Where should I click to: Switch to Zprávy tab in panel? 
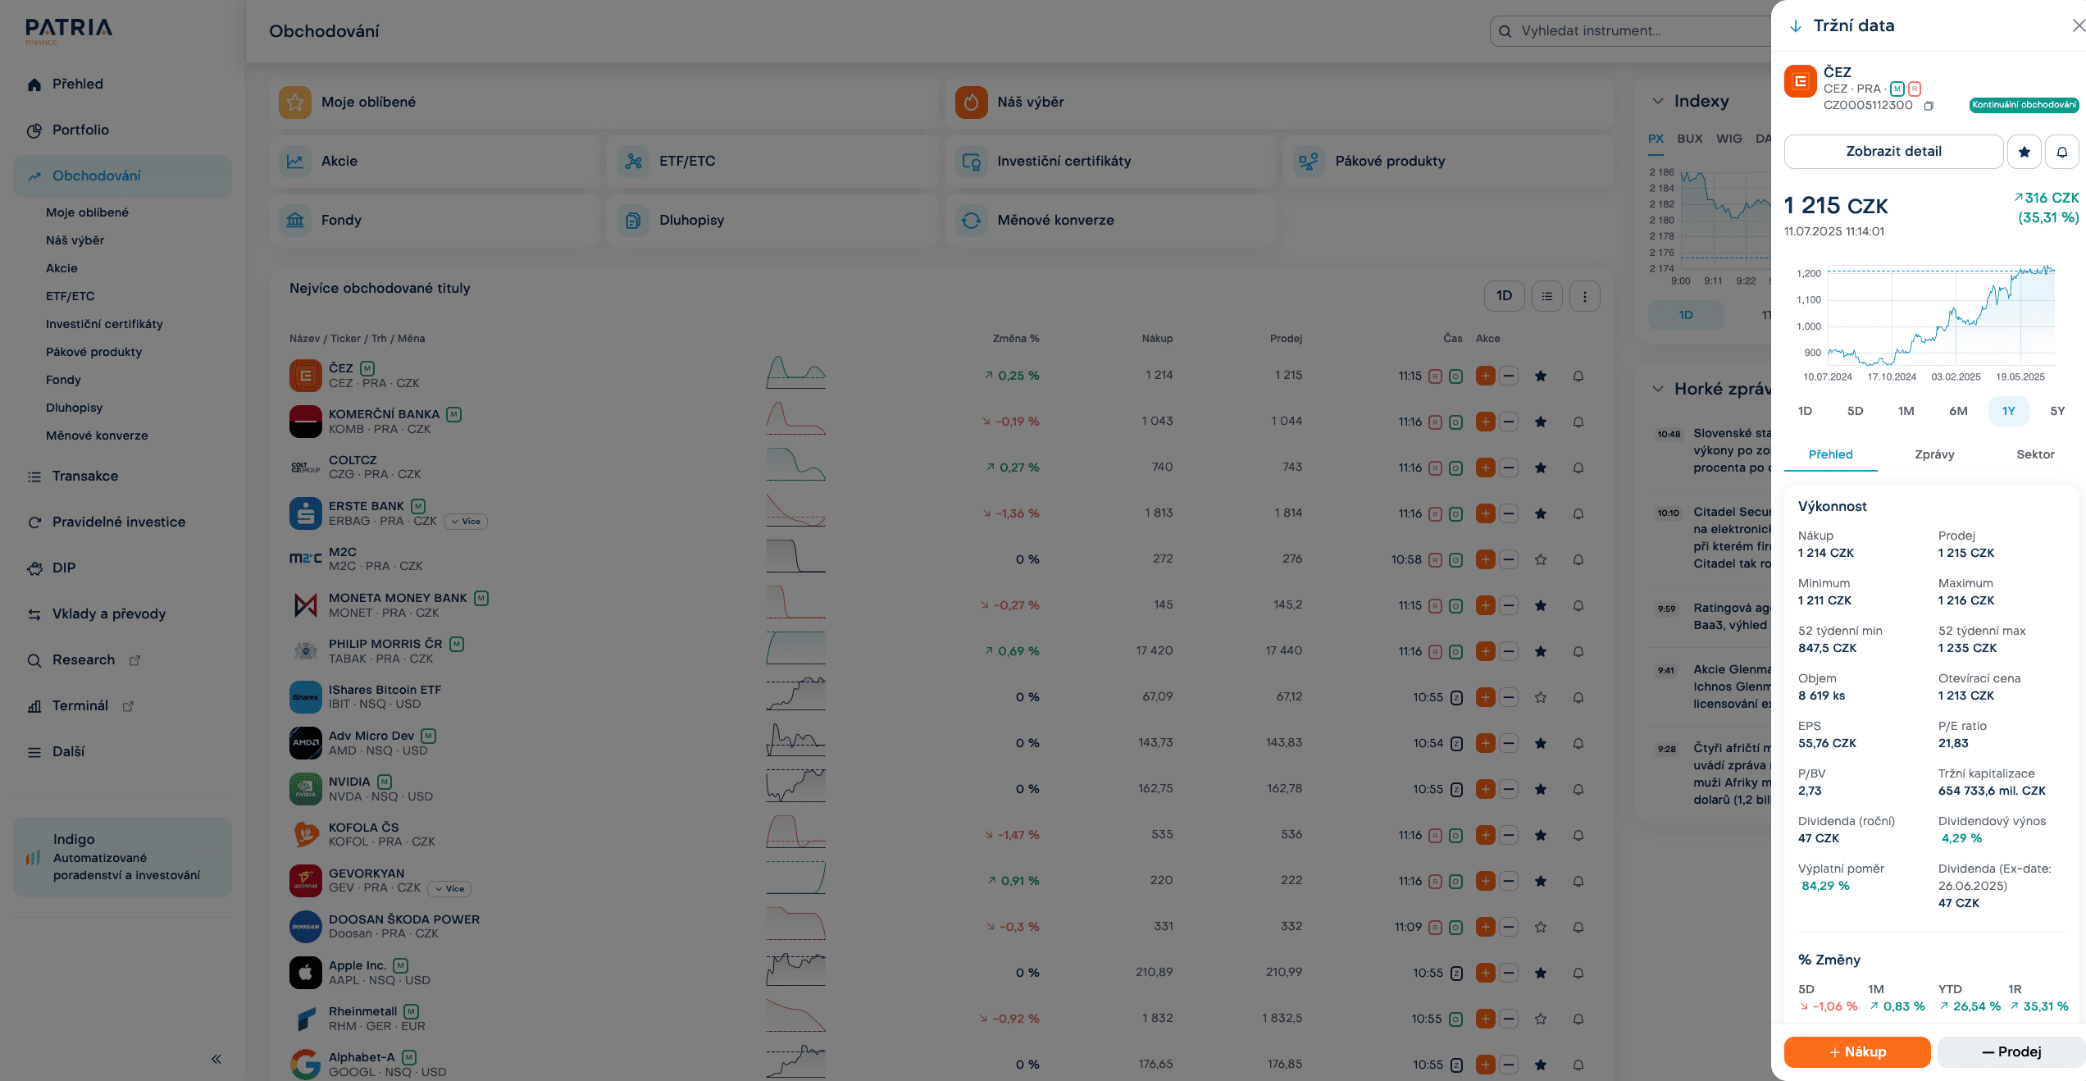[1933, 454]
